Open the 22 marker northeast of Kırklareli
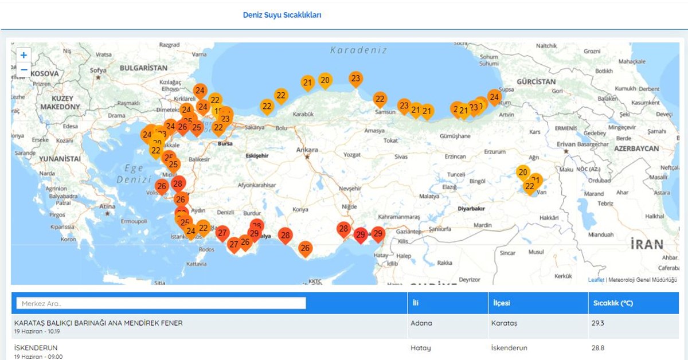 (x=215, y=101)
